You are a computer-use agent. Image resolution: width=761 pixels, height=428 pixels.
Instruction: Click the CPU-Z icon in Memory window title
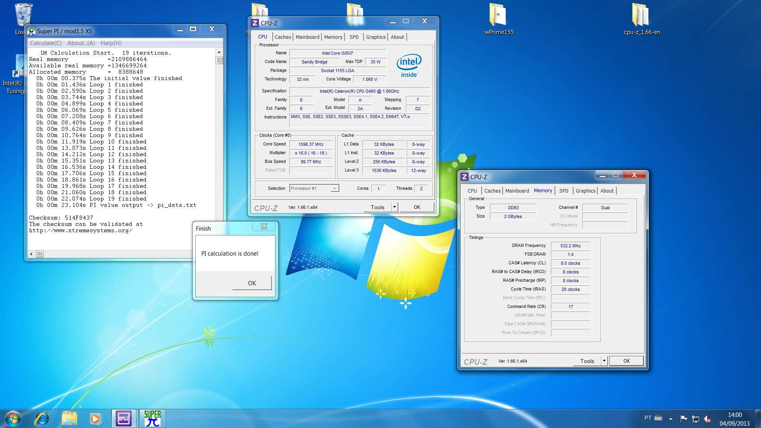(465, 177)
